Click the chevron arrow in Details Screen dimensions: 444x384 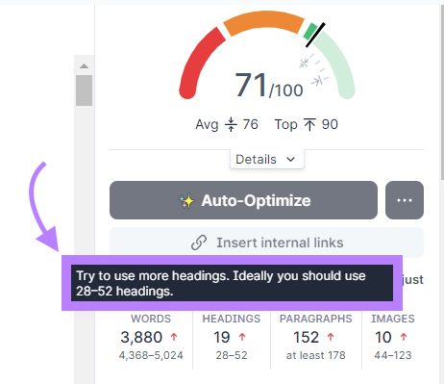(290, 160)
